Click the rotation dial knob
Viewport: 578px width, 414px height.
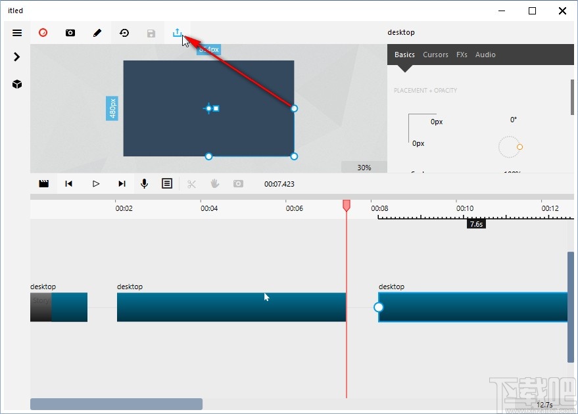coord(519,147)
